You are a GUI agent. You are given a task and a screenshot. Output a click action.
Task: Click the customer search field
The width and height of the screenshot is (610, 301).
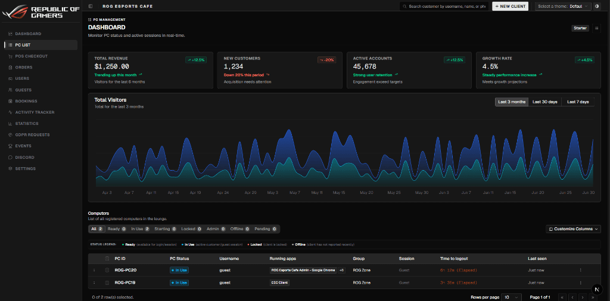click(444, 6)
